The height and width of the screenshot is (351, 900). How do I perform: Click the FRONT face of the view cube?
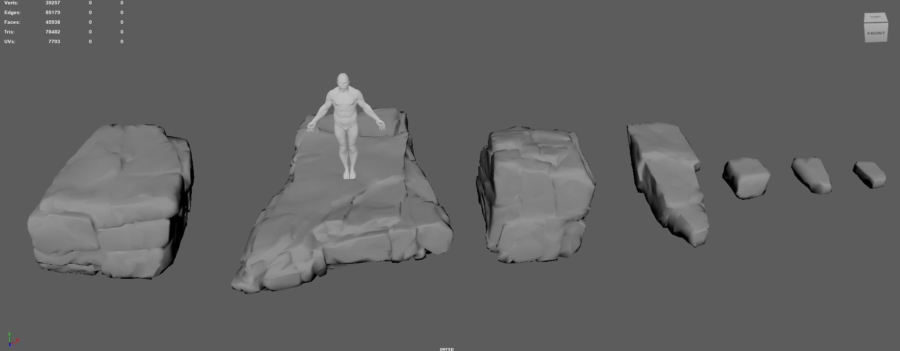[876, 33]
